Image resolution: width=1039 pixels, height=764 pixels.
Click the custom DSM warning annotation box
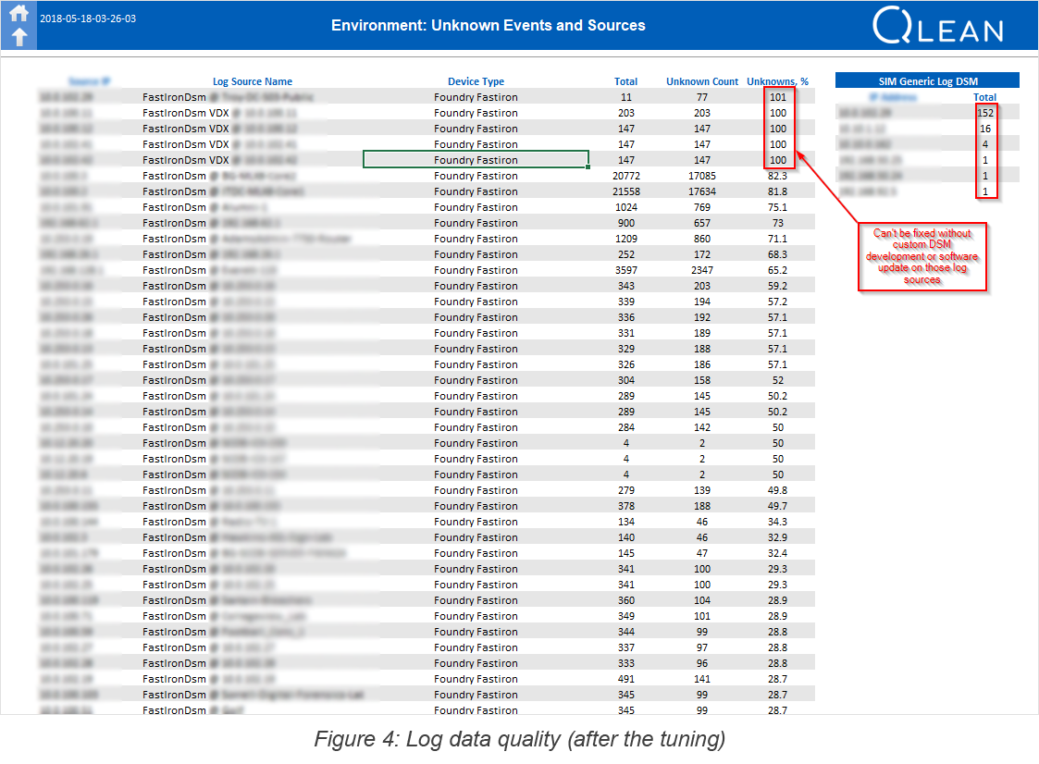point(921,257)
